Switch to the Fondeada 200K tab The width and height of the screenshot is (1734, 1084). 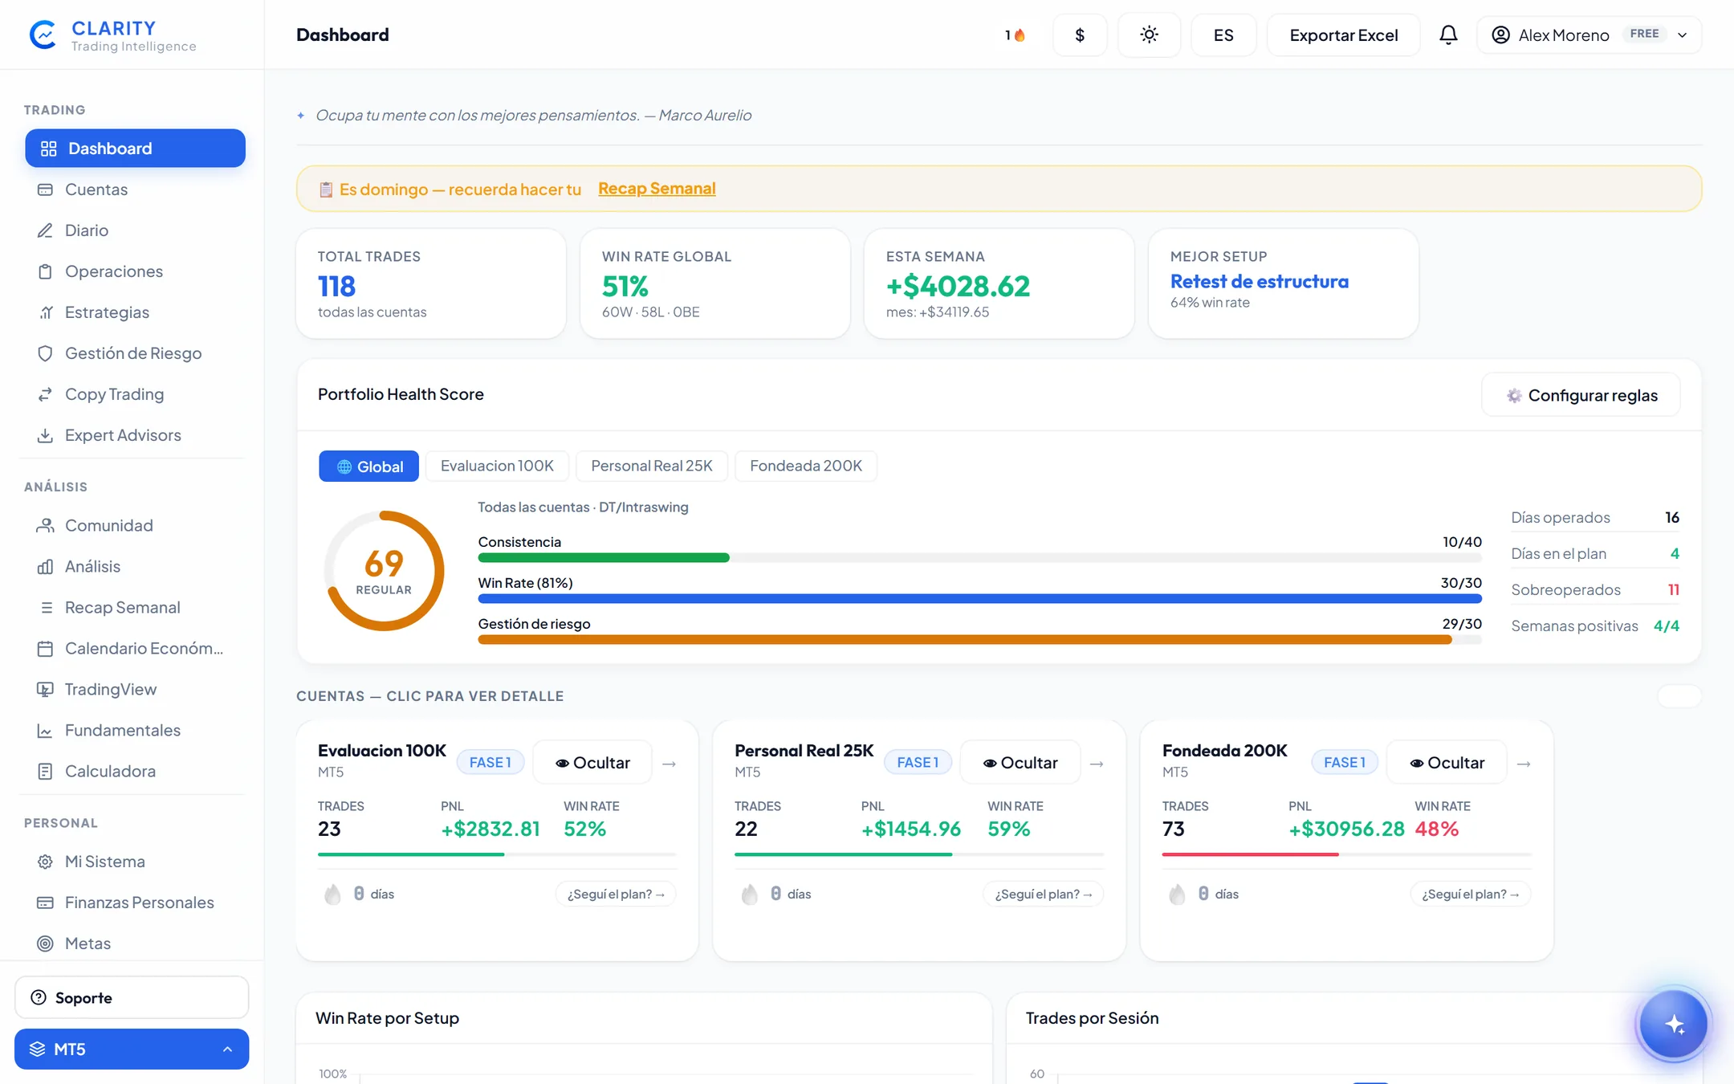click(x=806, y=466)
